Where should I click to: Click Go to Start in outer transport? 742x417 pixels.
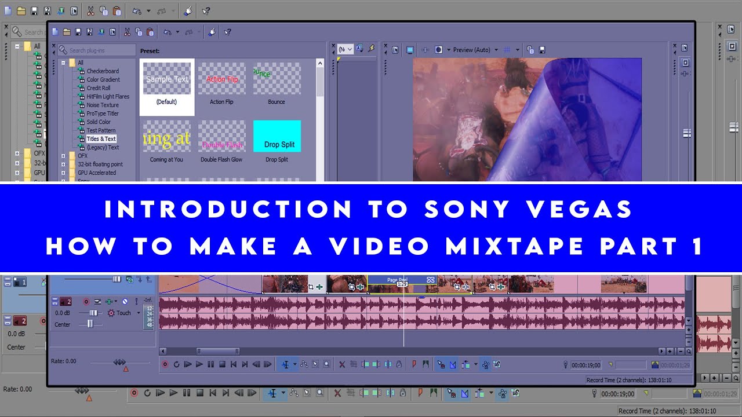click(x=213, y=393)
